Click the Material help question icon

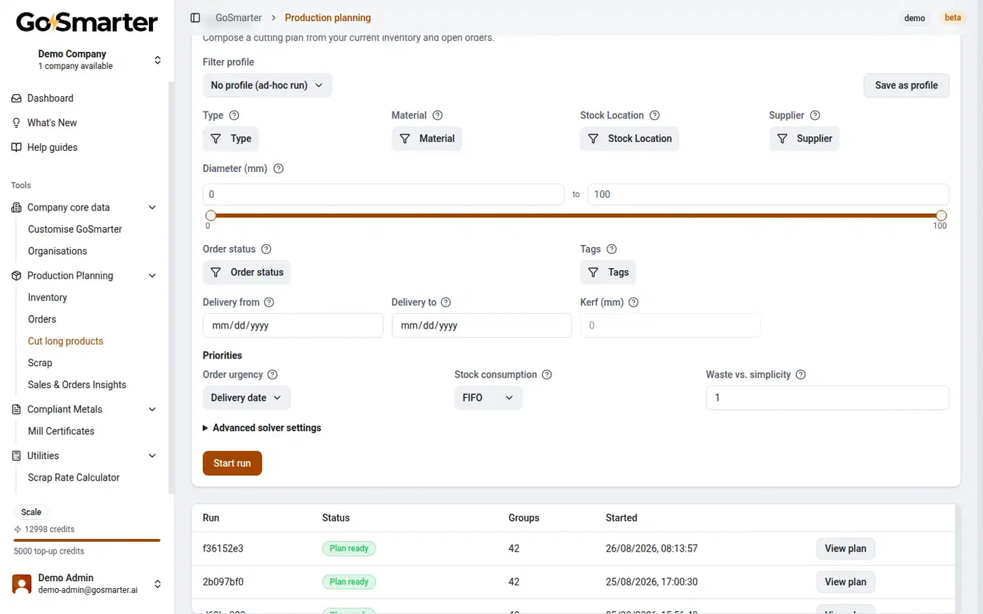[437, 115]
